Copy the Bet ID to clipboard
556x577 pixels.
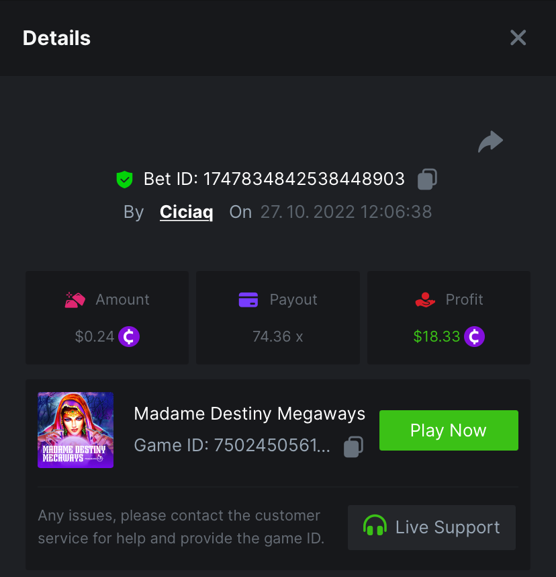point(427,179)
